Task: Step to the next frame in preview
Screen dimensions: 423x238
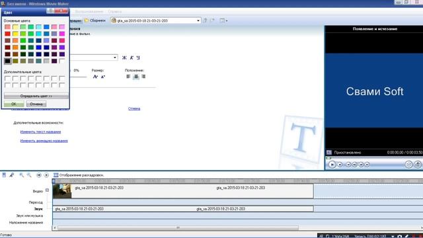Action: coord(361,165)
